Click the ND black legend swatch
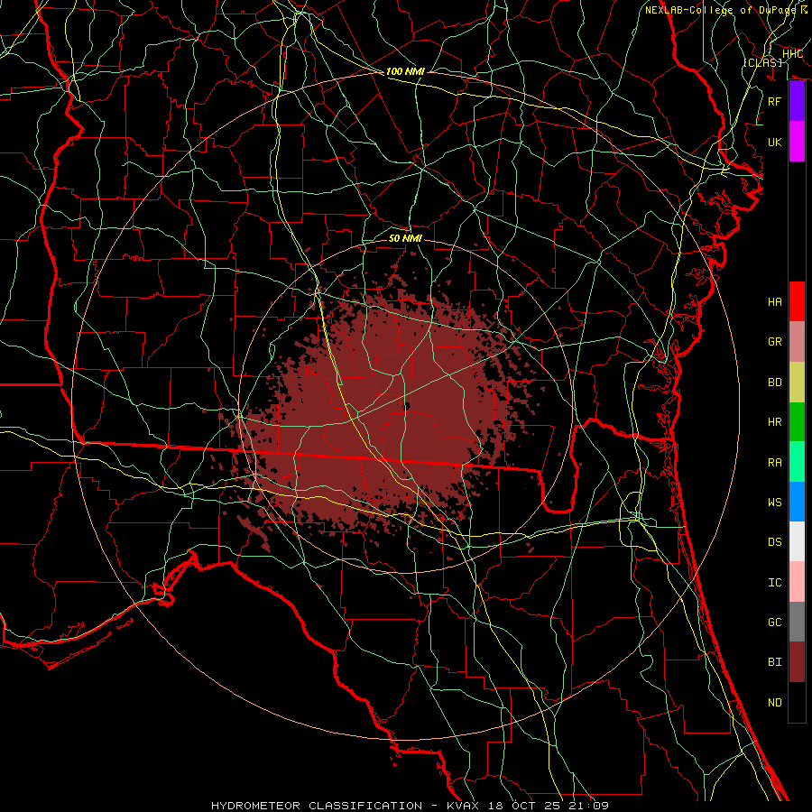 coord(797,702)
